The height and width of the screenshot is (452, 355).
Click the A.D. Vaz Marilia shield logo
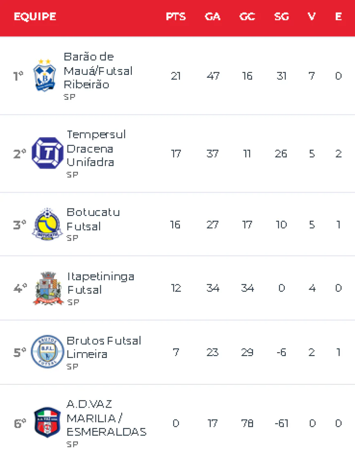47,423
